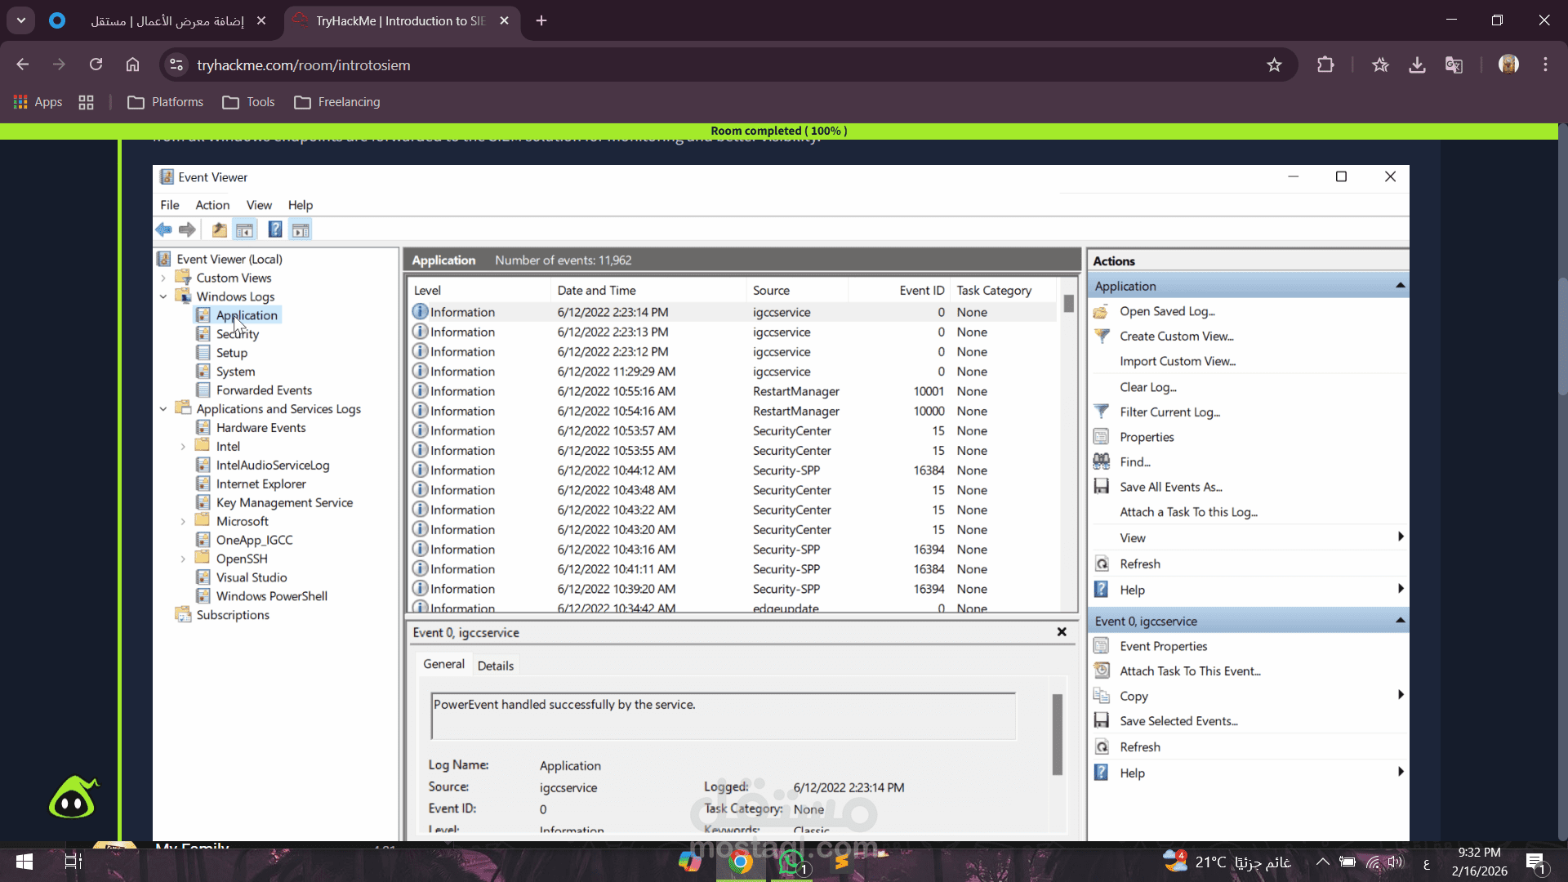Open WhatsApp from the taskbar

click(791, 862)
